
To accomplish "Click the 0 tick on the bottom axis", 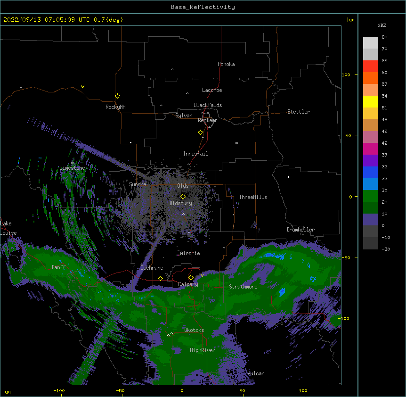I will click(182, 390).
